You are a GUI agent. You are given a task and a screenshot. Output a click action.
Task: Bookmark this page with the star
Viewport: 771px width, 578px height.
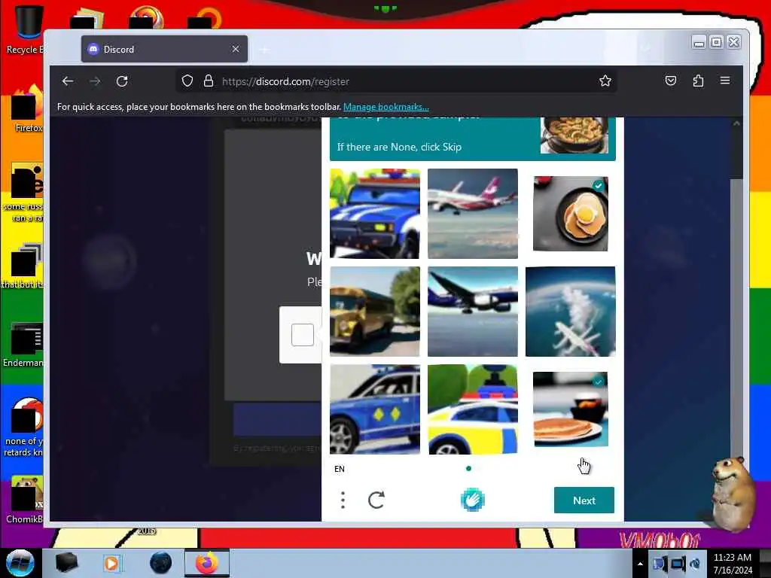point(605,81)
